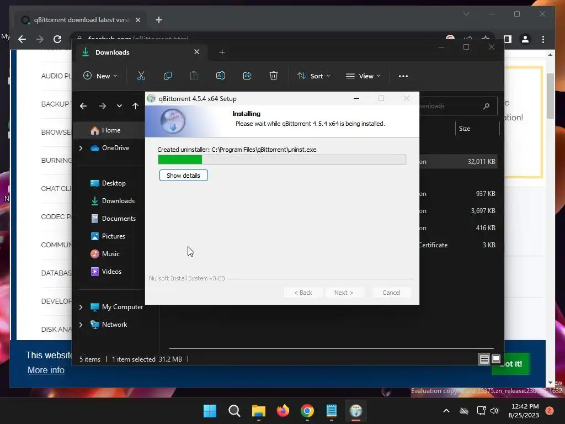Screen dimensions: 565x424
Task: Go up one folder level in Explorer
Action: point(135,106)
